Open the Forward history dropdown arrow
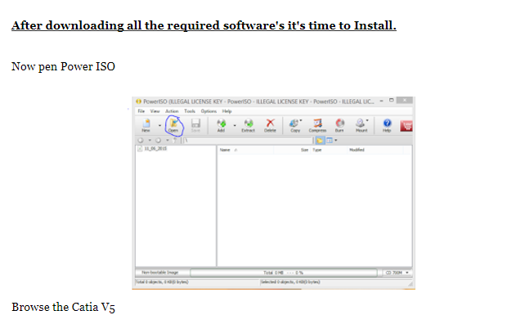507x333 pixels. coord(168,141)
